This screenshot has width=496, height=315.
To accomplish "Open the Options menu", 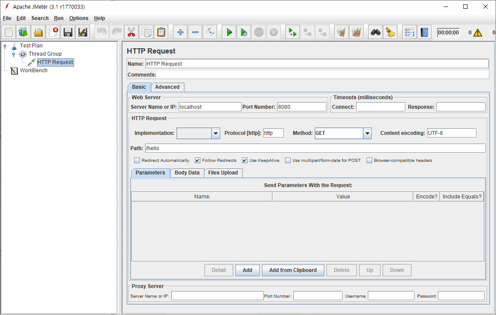I will tap(79, 18).
